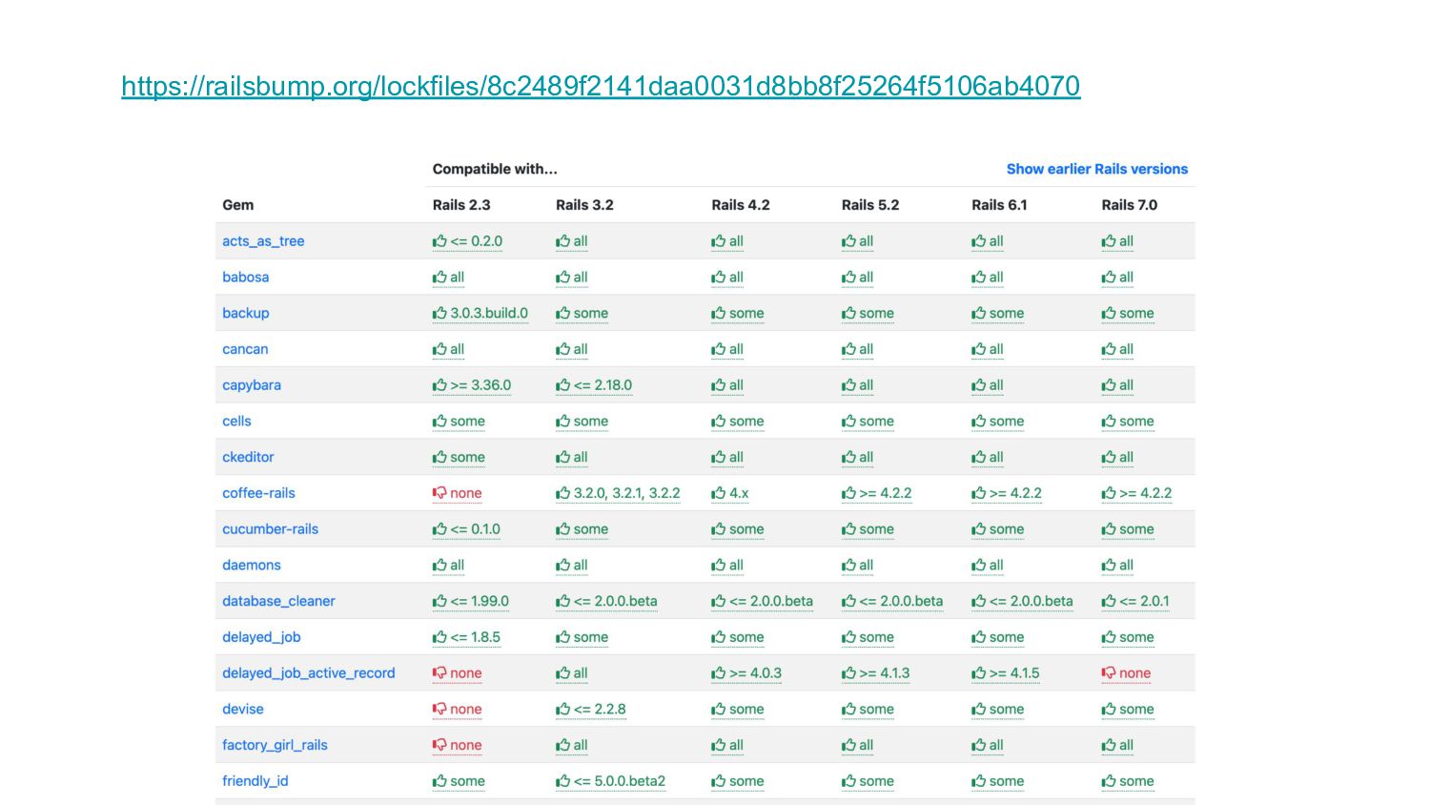This screenshot has width=1430, height=805.
Task: Open the factory_girl_rails gem link
Action: pos(275,745)
